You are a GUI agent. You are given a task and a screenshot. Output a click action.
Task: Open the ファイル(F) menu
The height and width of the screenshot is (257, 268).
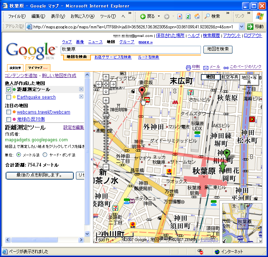17,16
